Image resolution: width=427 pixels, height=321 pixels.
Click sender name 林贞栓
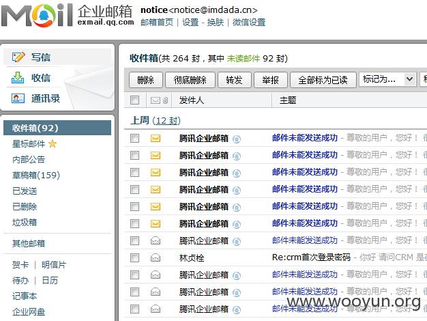(x=192, y=257)
